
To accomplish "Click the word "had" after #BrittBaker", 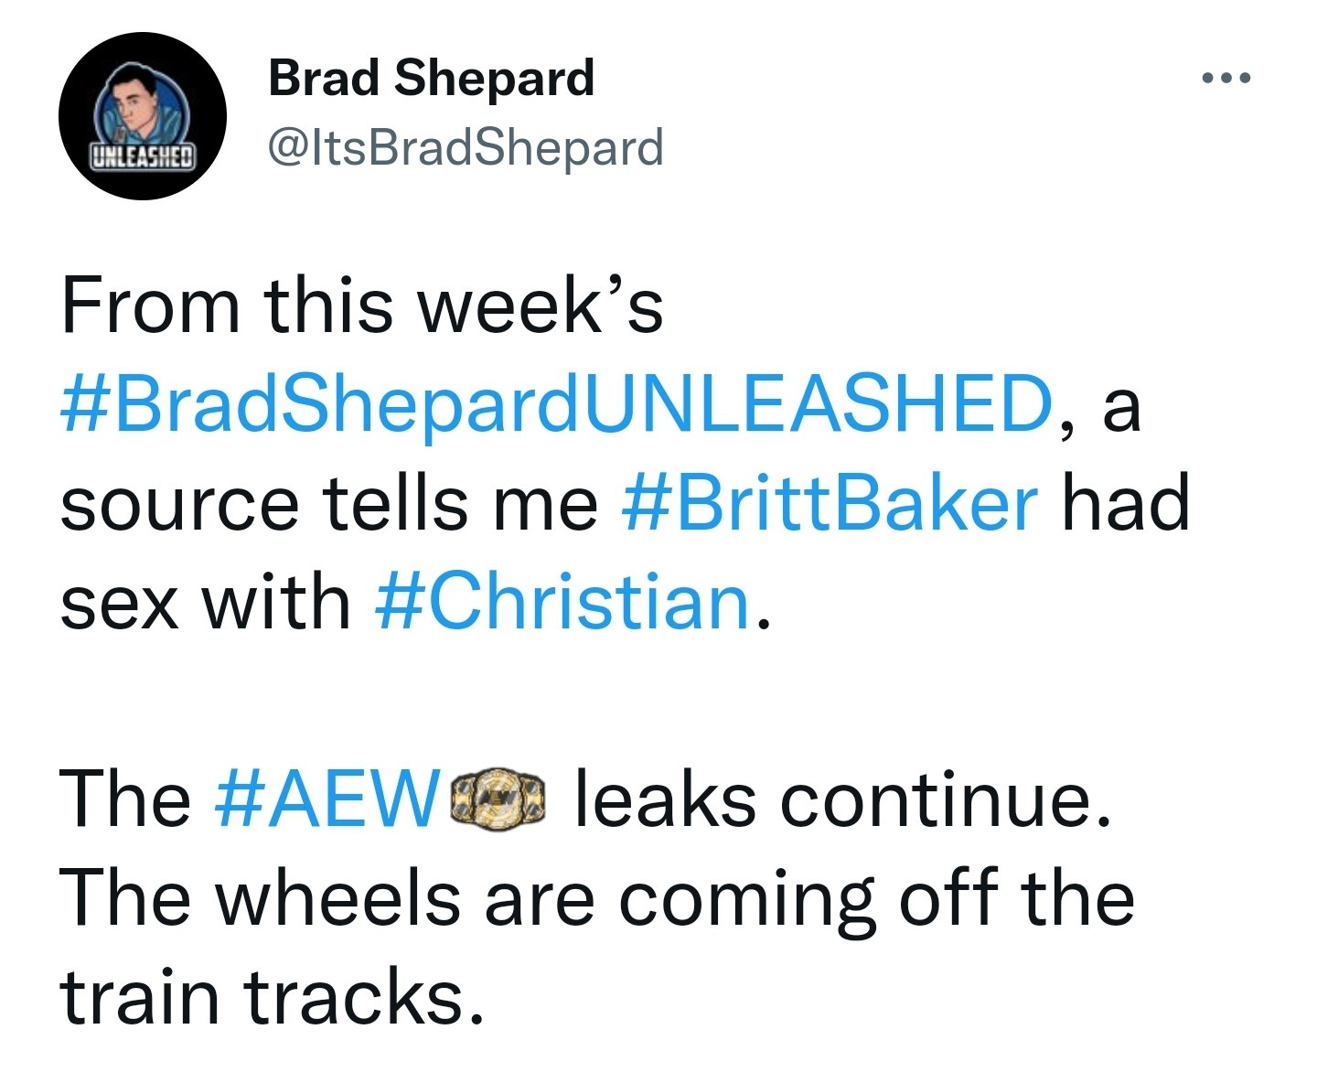I will point(1124,503).
